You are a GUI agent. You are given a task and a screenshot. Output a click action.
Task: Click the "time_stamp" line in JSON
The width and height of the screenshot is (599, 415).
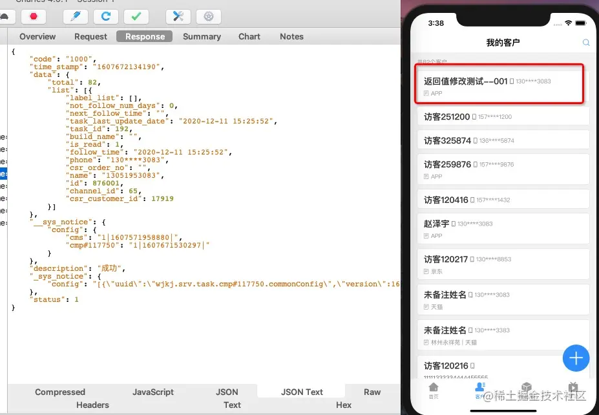[x=97, y=67]
